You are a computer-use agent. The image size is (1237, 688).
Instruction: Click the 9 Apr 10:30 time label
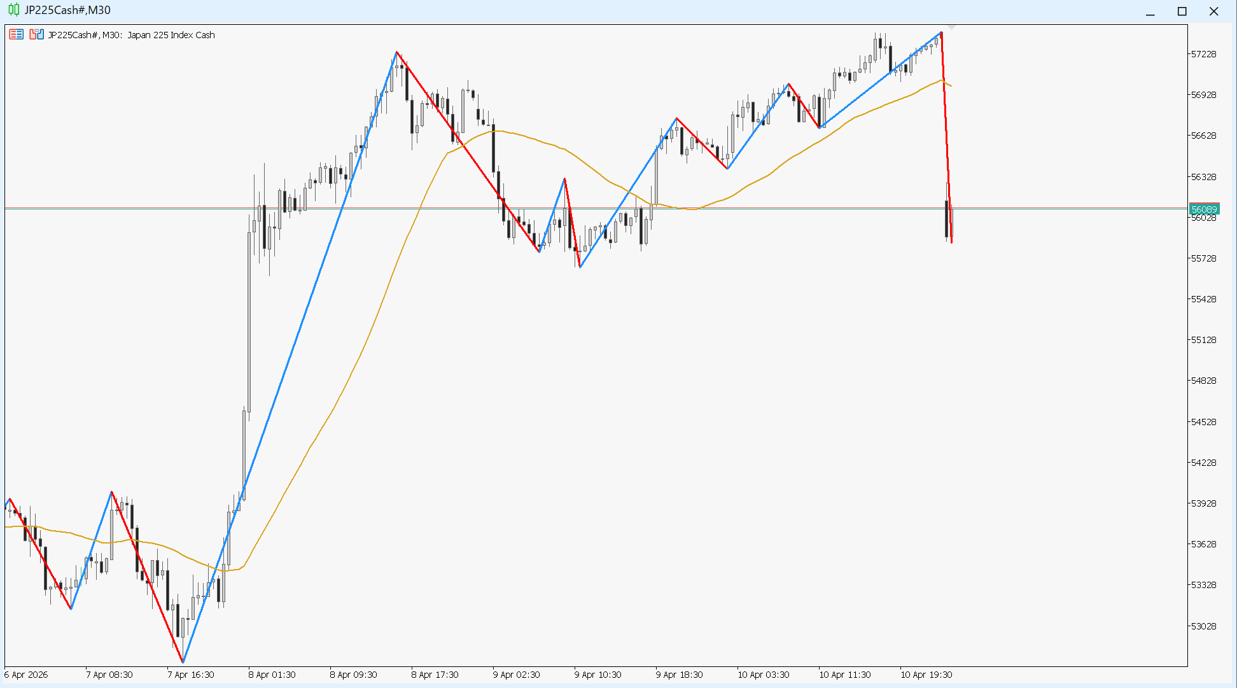click(x=598, y=675)
